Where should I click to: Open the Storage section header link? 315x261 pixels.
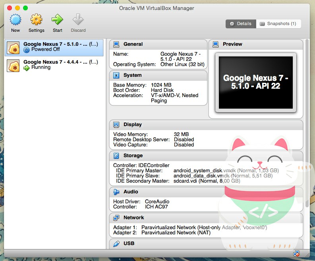pyautogui.click(x=133, y=156)
